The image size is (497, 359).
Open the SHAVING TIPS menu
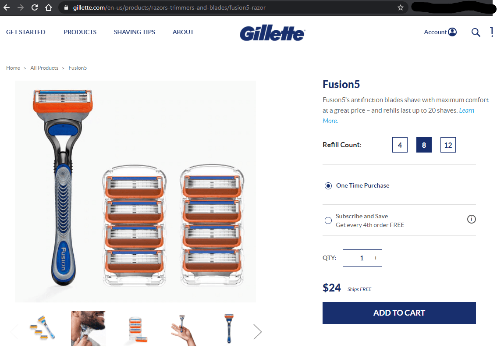(135, 32)
